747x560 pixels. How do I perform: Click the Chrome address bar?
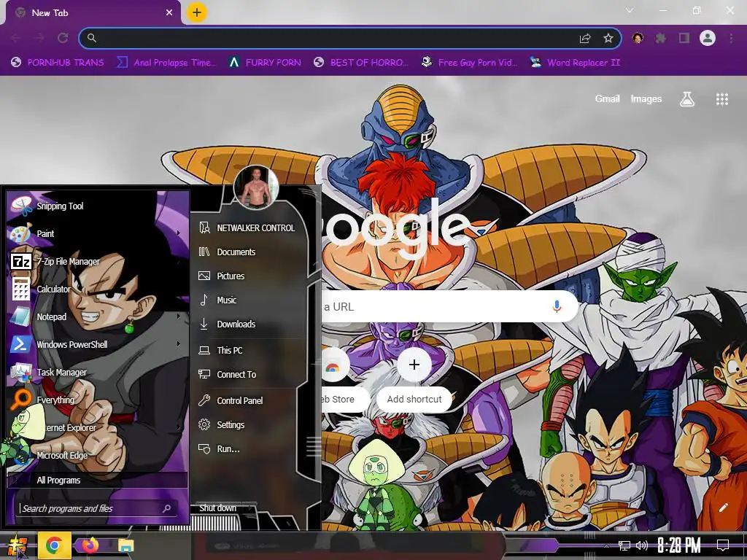pyautogui.click(x=333, y=38)
